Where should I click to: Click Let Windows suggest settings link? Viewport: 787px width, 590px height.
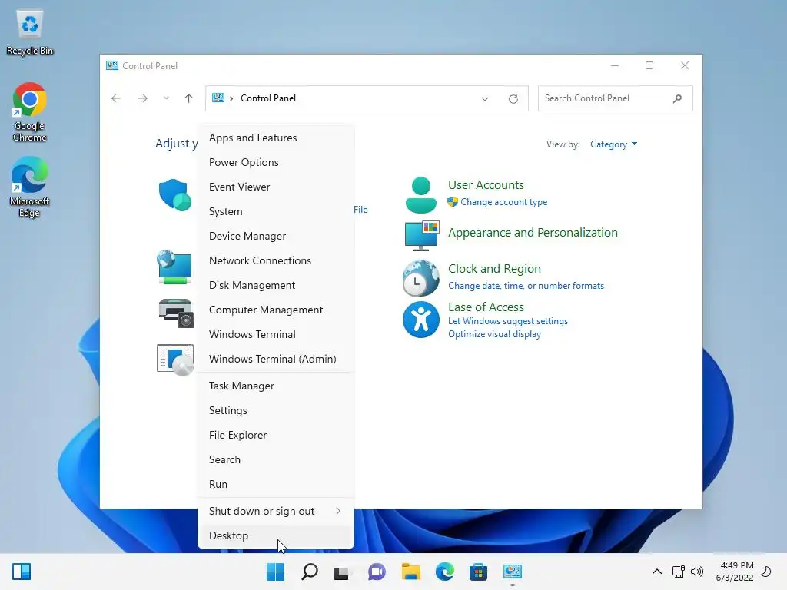click(x=508, y=322)
